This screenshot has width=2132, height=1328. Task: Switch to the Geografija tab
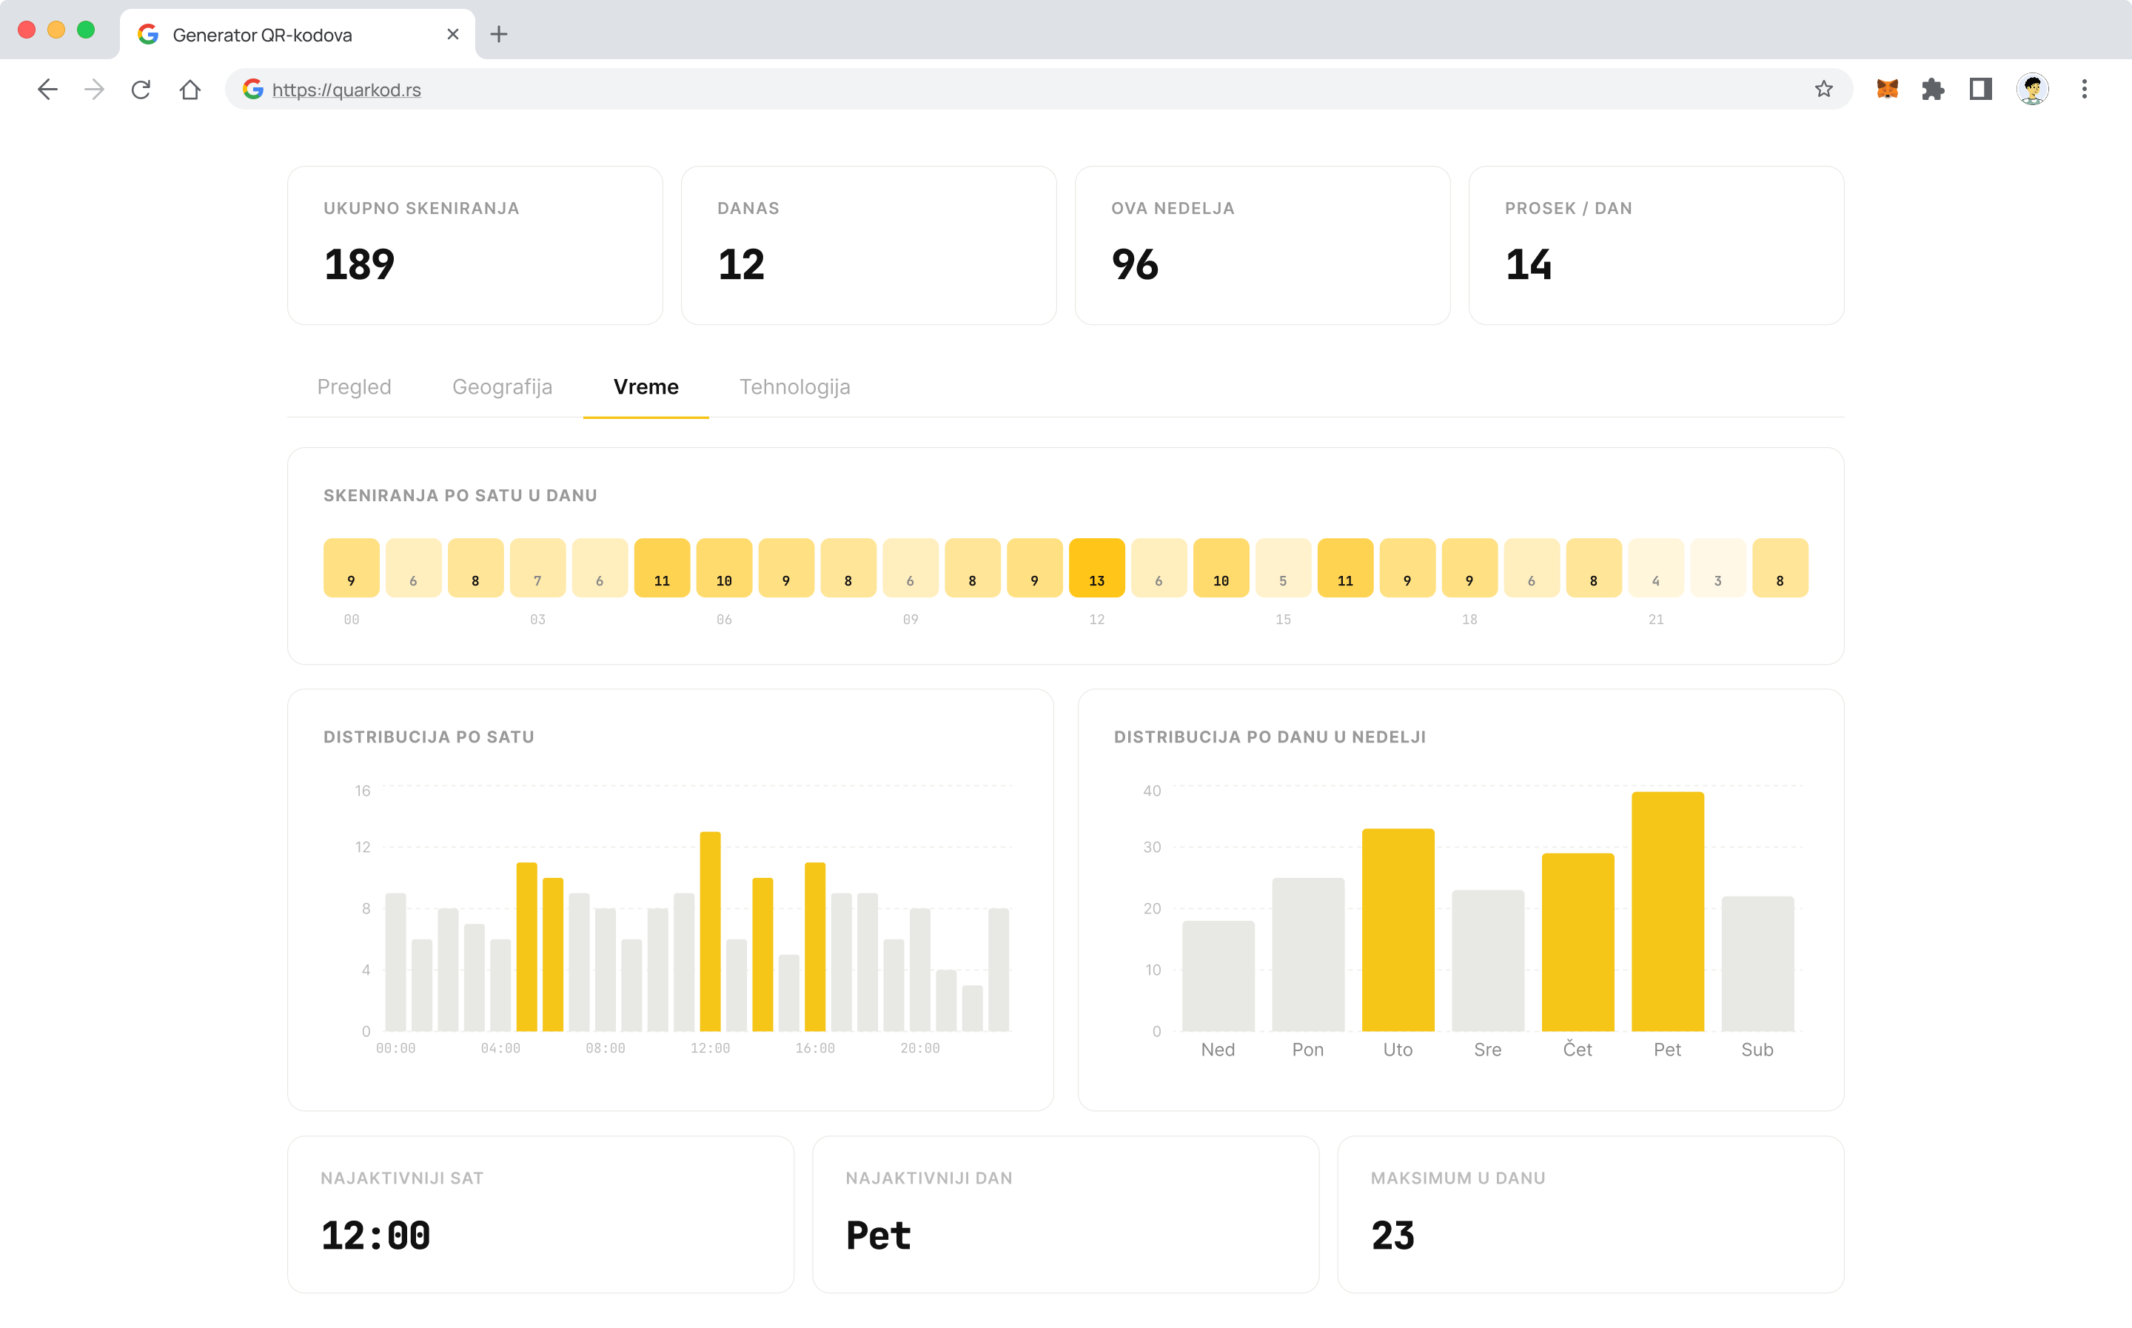click(502, 387)
